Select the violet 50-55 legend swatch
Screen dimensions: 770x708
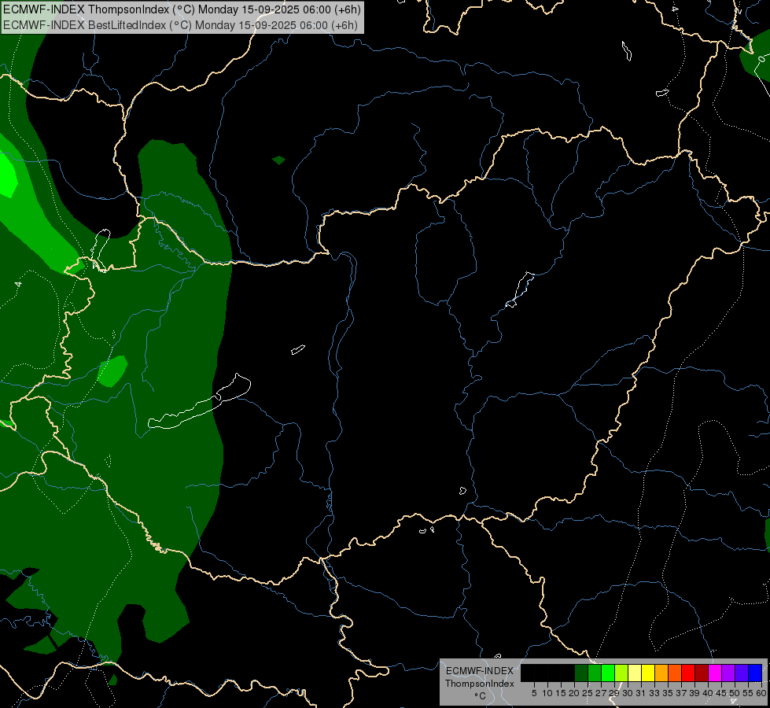tap(742, 673)
